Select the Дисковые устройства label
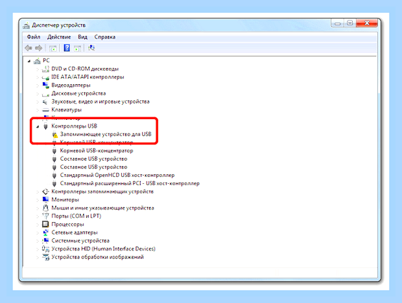Viewport: 402px width, 303px height. point(78,93)
